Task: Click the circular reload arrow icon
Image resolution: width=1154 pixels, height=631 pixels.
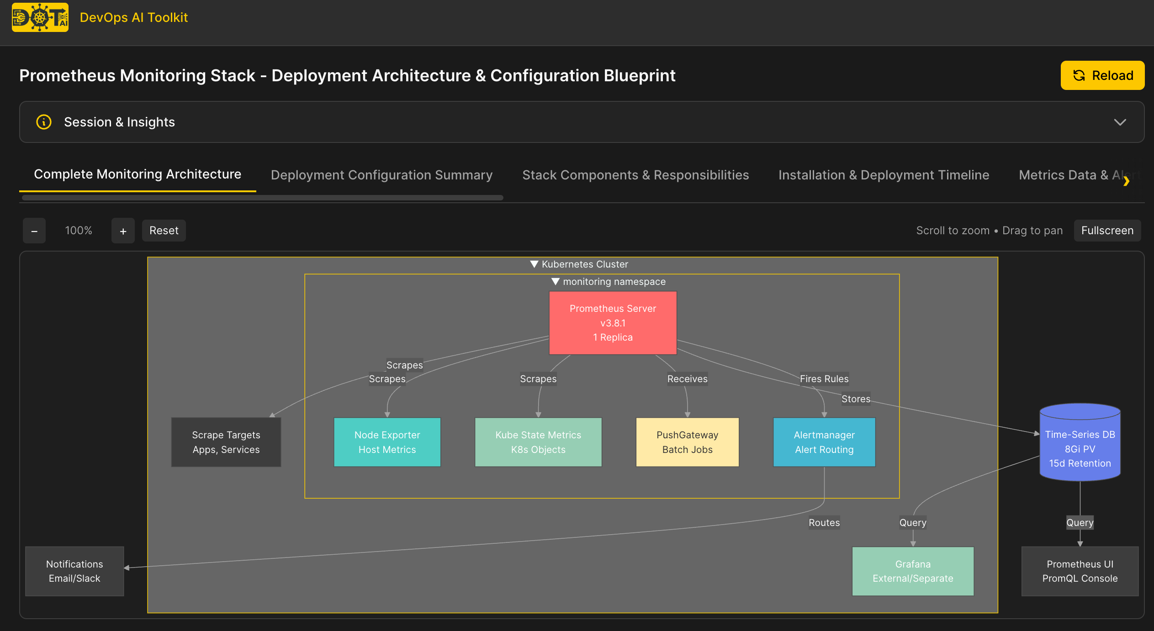Action: pos(1079,75)
